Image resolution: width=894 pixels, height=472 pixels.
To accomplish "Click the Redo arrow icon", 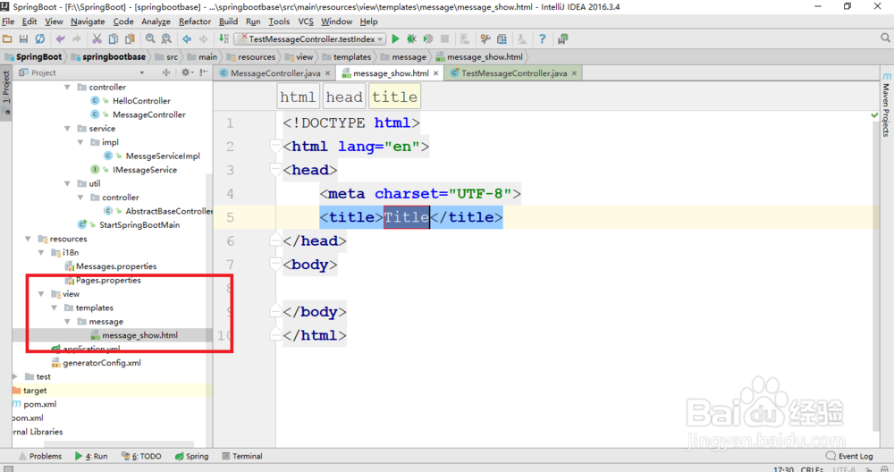I will (x=76, y=38).
